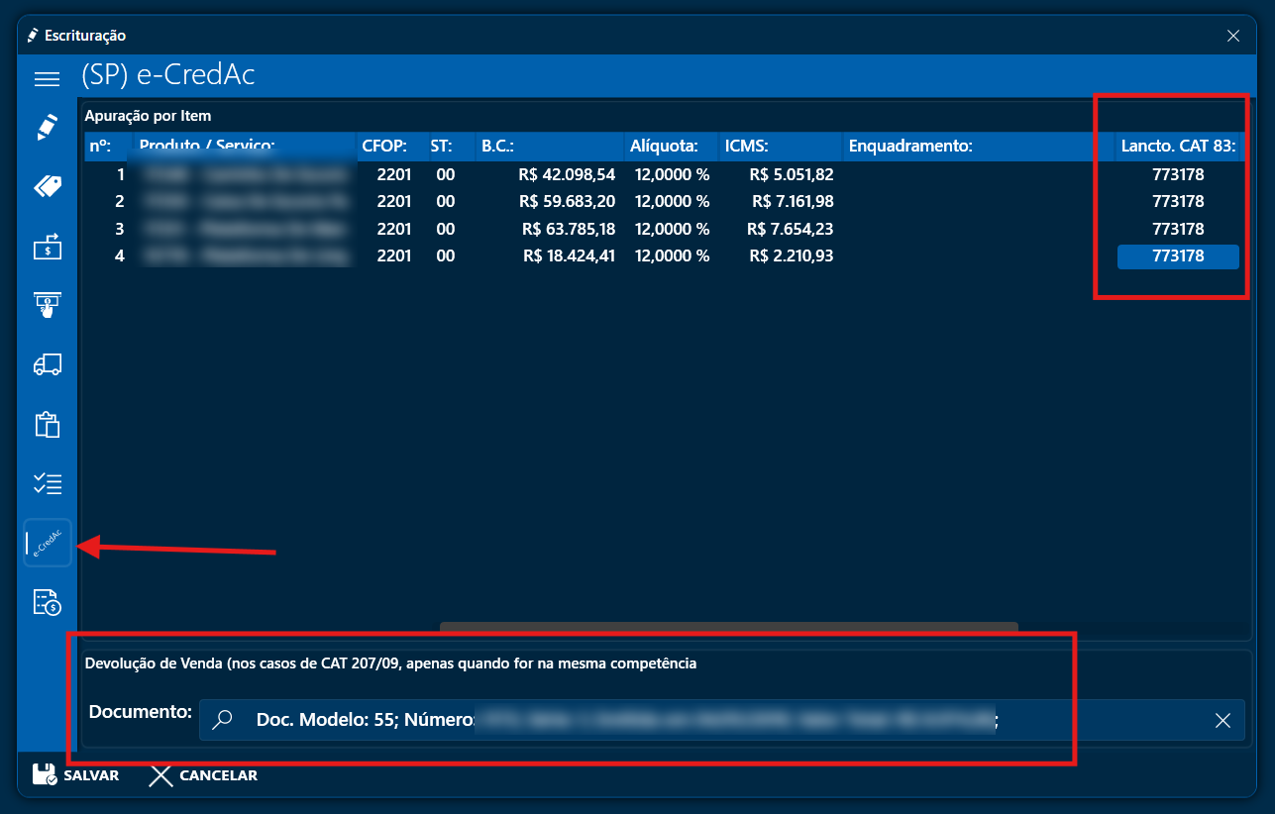Select the e-CredAc sidebar tab
The image size is (1275, 814).
[48, 543]
